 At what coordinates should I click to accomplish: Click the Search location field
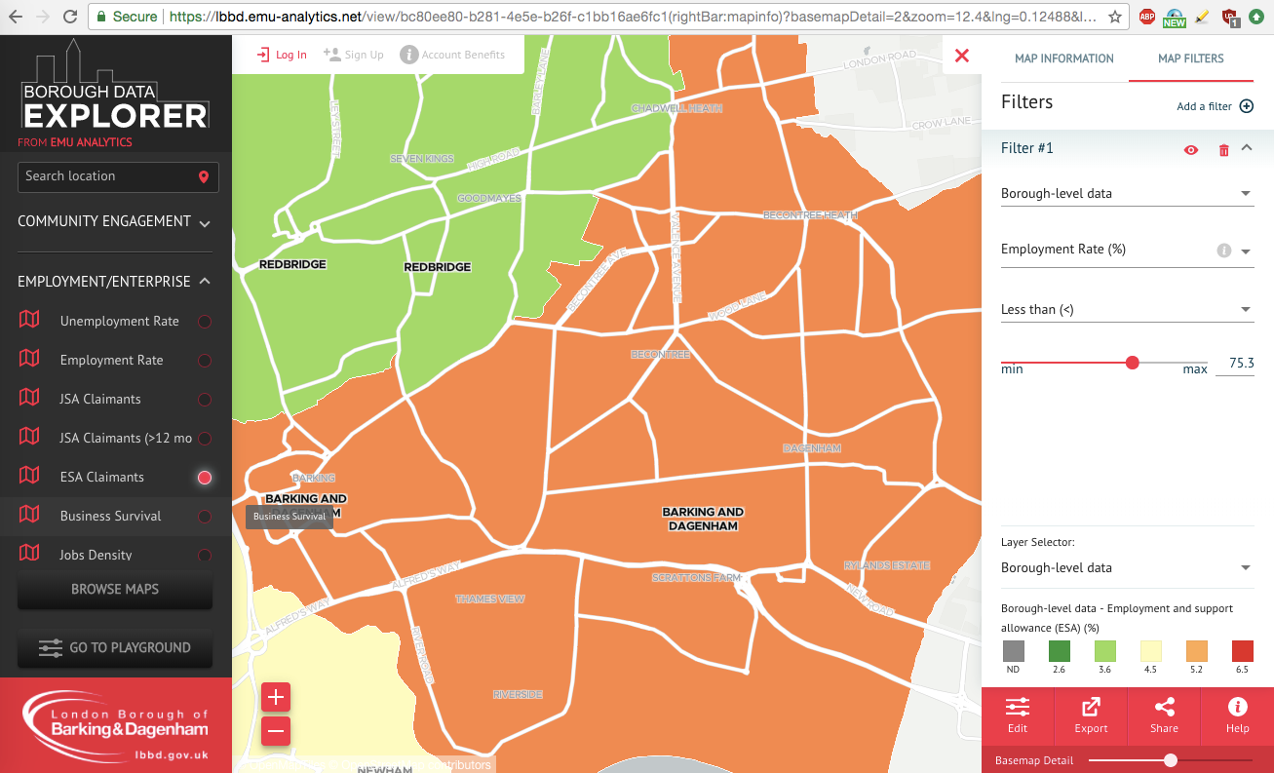tap(107, 176)
